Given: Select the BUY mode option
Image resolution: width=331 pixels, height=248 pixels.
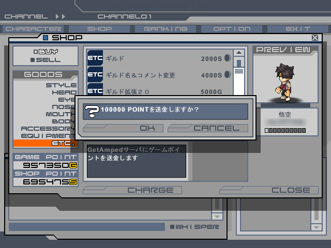Looking at the screenshot, I should pyautogui.click(x=46, y=52).
